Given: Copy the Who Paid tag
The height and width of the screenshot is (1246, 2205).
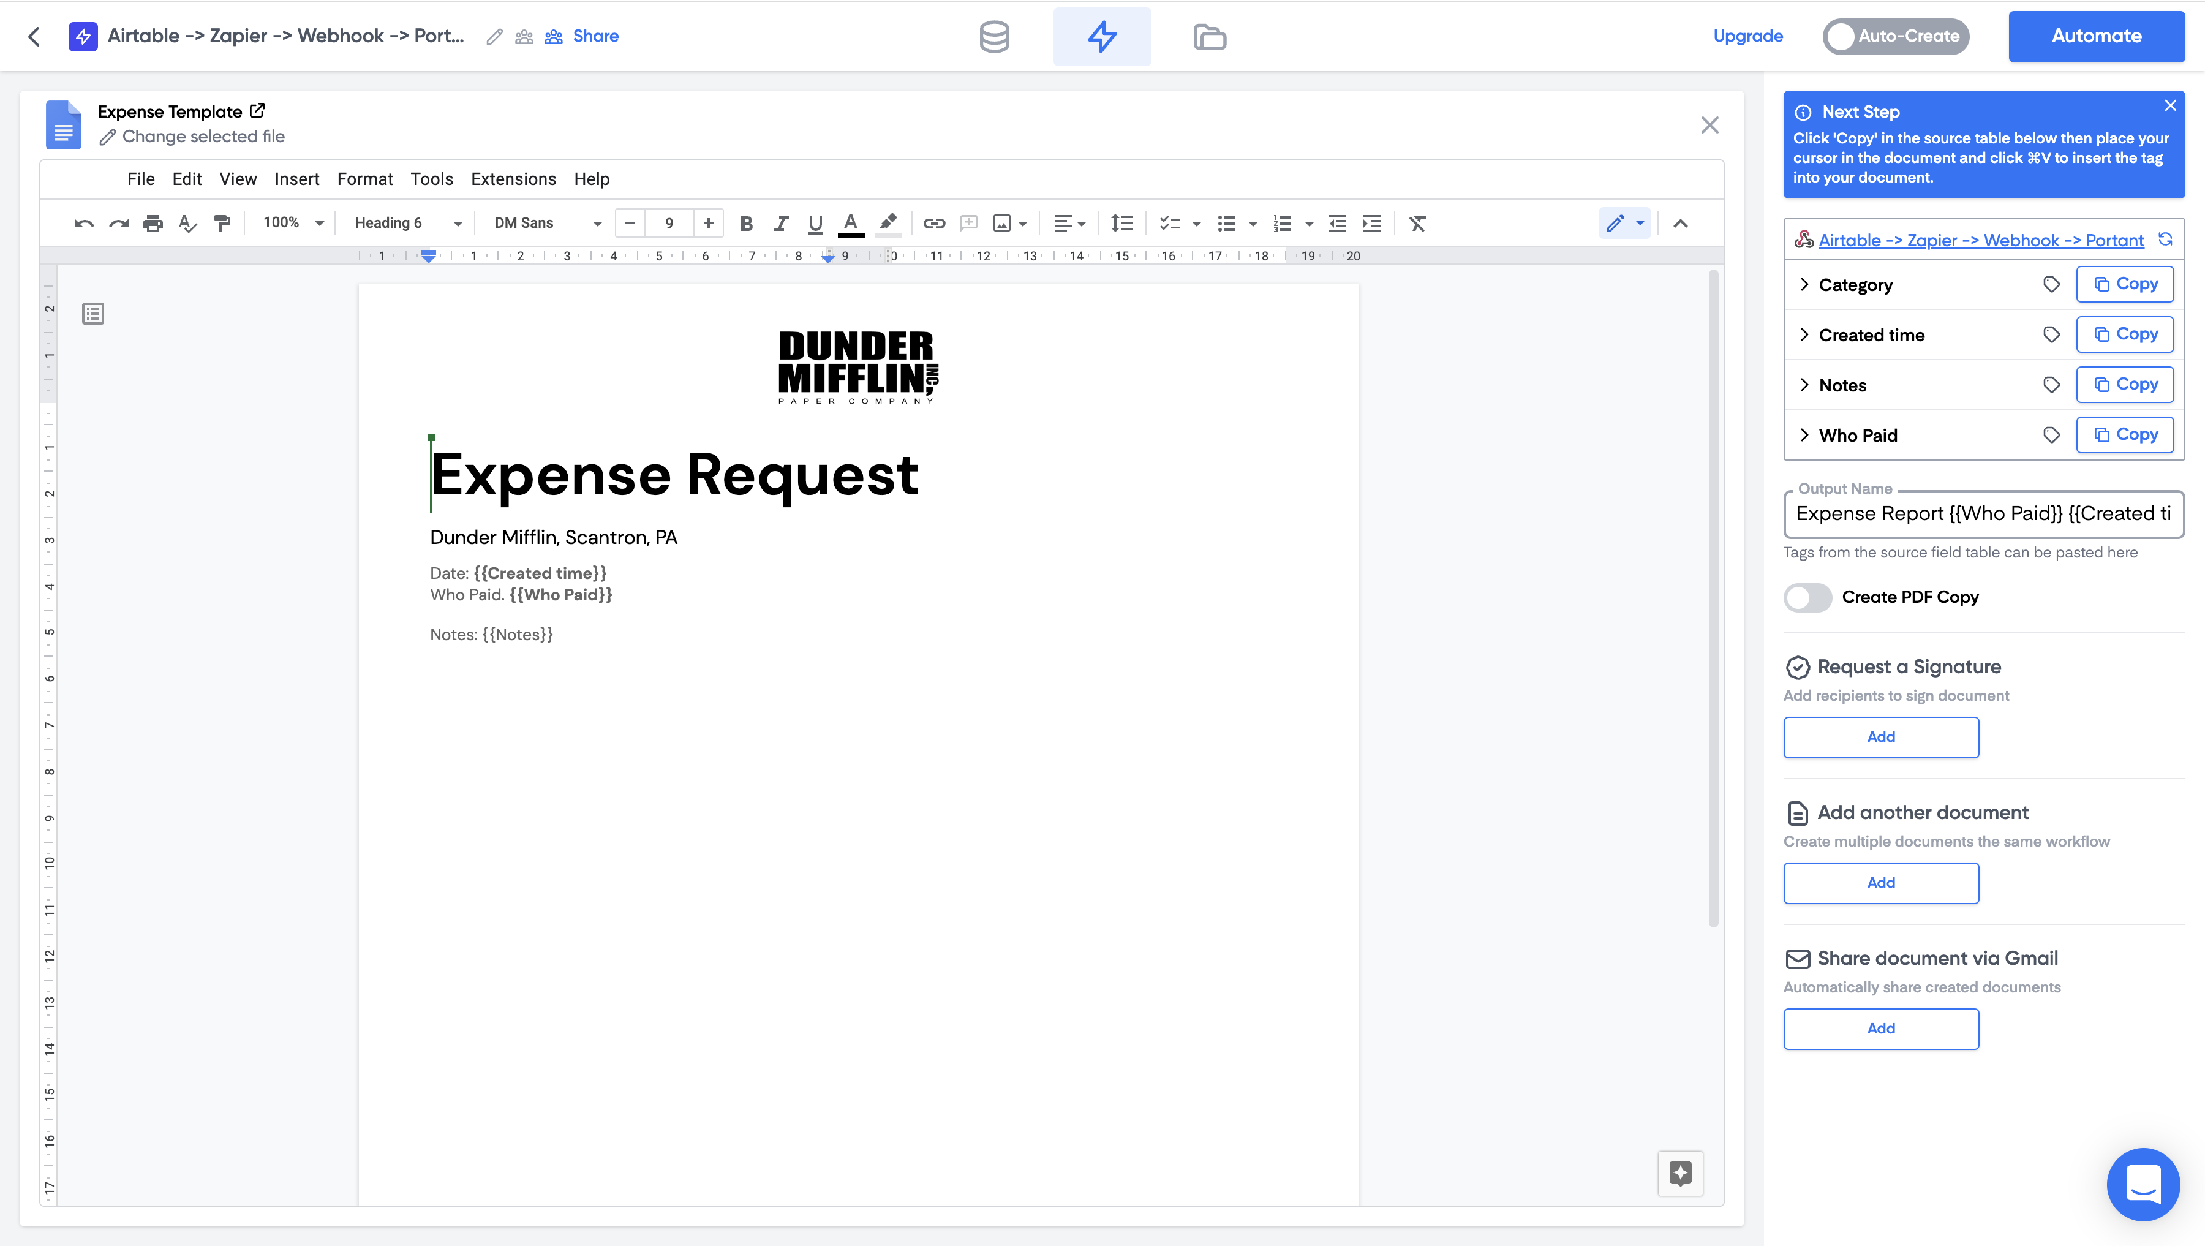Looking at the screenshot, I should tap(2125, 435).
